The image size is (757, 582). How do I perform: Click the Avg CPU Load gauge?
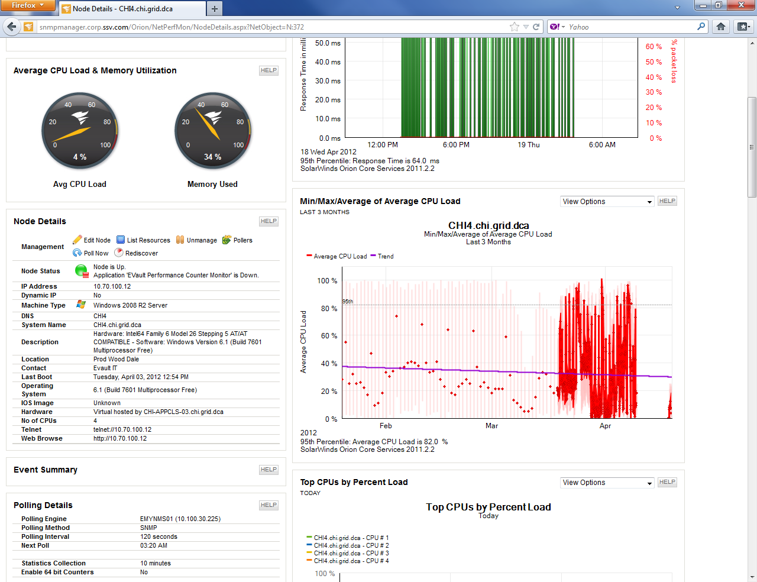80,131
